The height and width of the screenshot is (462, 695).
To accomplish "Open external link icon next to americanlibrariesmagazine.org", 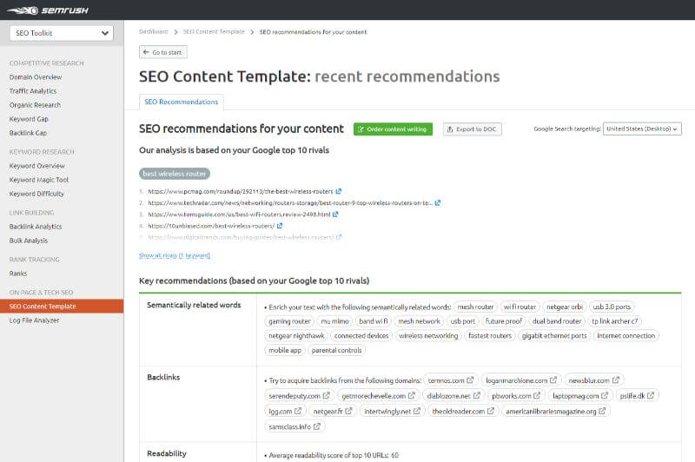I will pyautogui.click(x=602, y=411).
